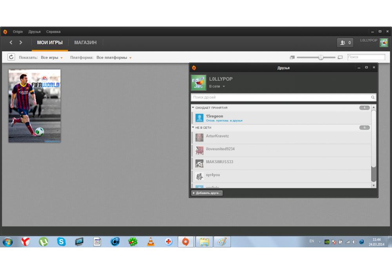Launch Skype from the taskbar
Viewport: 392px width, 274px height.
coord(62,242)
